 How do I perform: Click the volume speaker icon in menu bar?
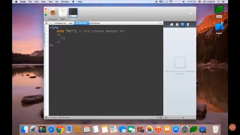(x=183, y=1)
